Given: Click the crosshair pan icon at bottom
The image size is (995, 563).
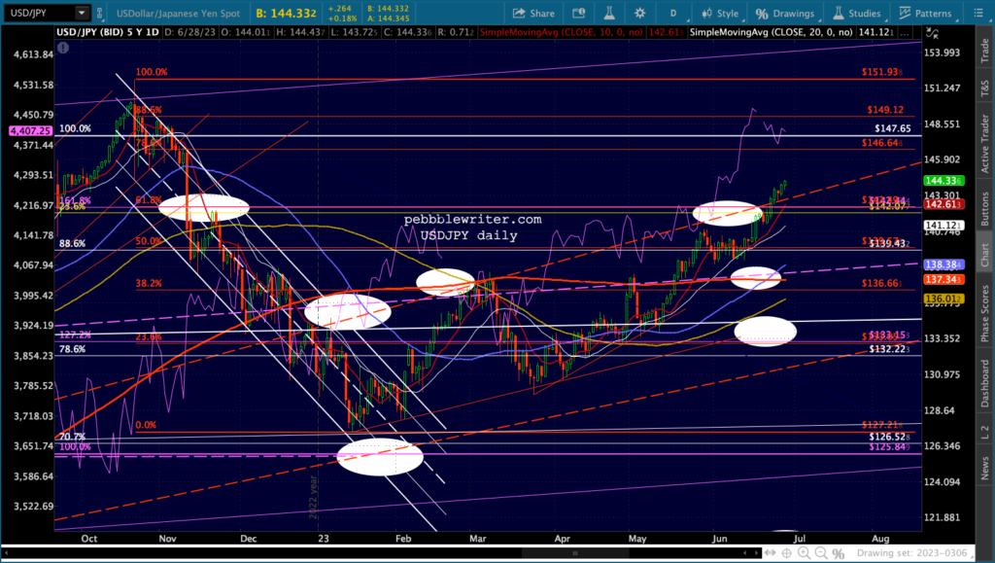Looking at the screenshot, I should coord(786,553).
